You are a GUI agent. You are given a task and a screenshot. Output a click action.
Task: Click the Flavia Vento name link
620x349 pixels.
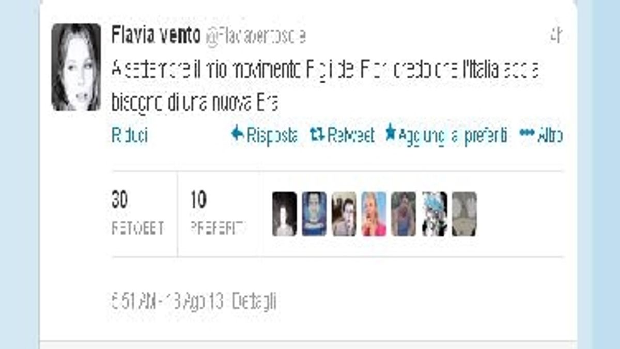click(x=156, y=36)
